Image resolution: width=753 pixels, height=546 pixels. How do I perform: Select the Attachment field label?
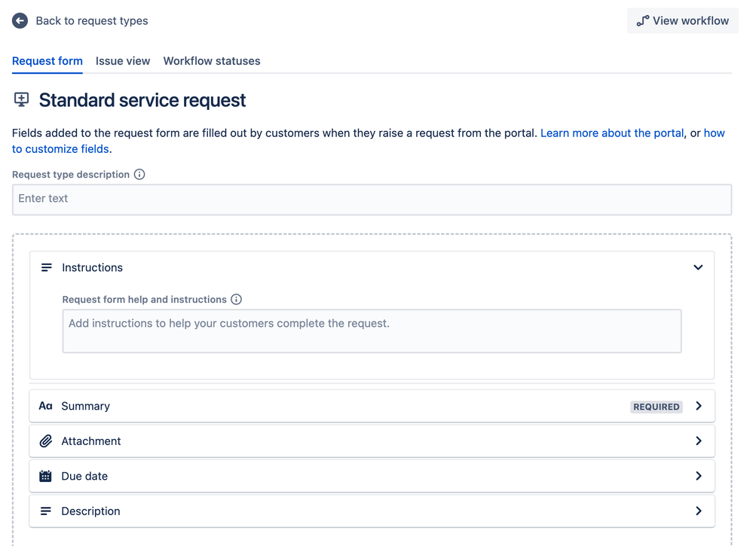point(90,441)
